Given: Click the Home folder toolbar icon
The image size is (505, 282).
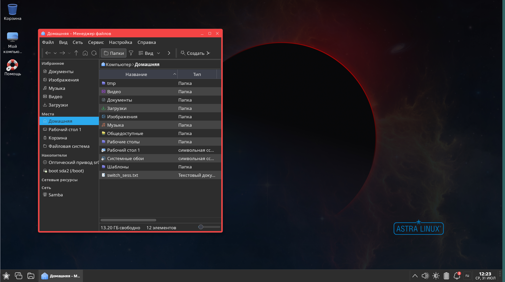Looking at the screenshot, I should tap(85, 53).
